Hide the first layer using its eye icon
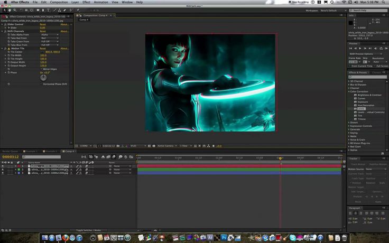Image resolution: width=389 pixels, height=243 pixels. [x=3, y=166]
